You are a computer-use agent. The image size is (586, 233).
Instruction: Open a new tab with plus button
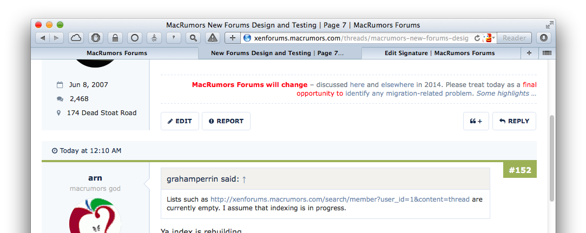529,53
